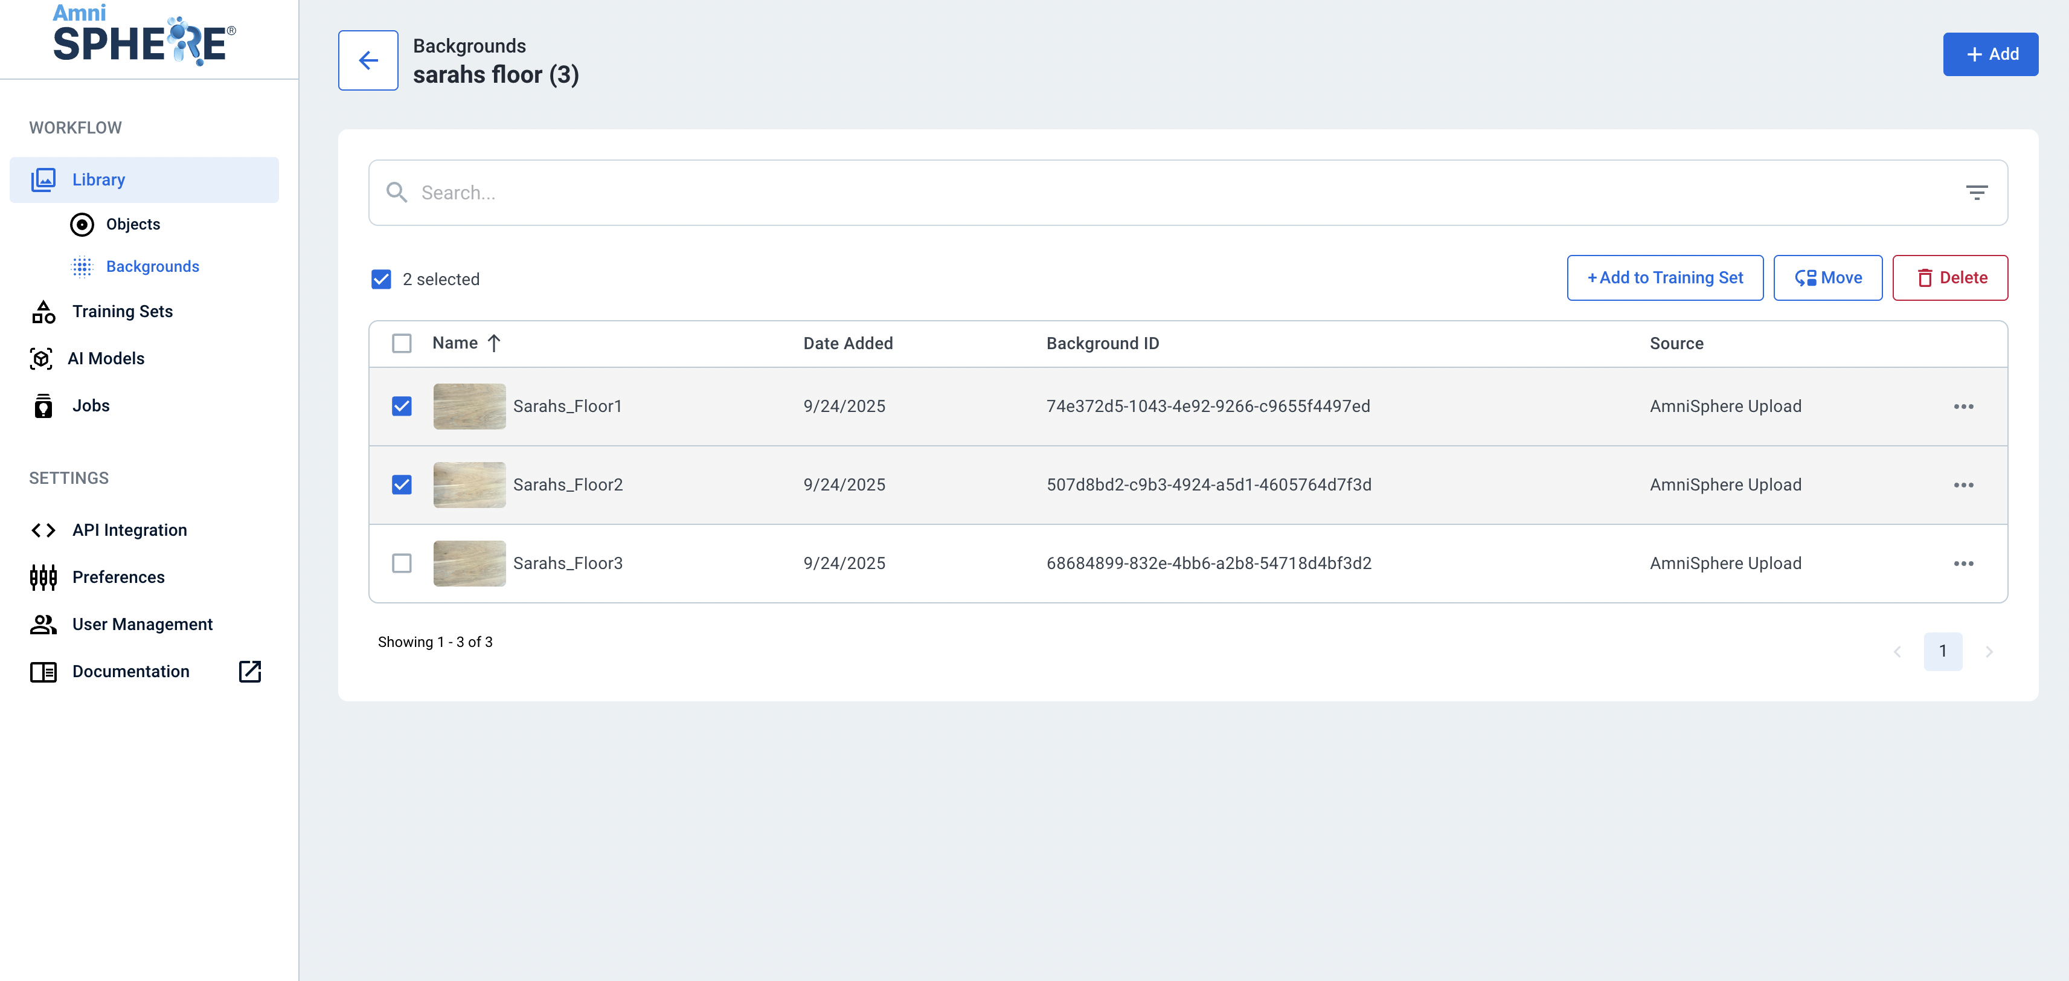Click the 'sarahs floor (3)' title

click(496, 75)
